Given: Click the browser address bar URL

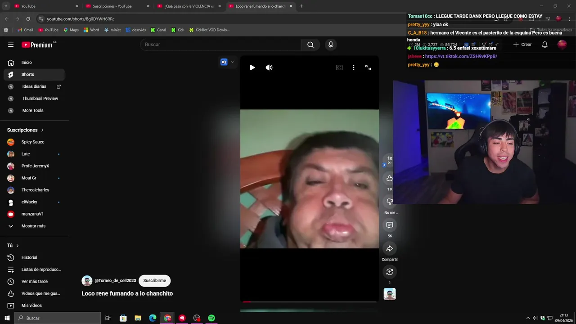Looking at the screenshot, I should (x=81, y=19).
